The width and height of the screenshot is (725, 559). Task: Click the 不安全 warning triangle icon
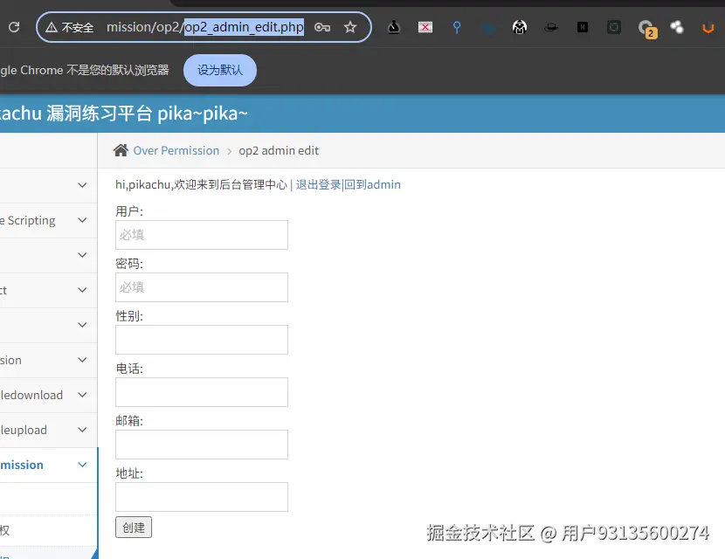(52, 28)
